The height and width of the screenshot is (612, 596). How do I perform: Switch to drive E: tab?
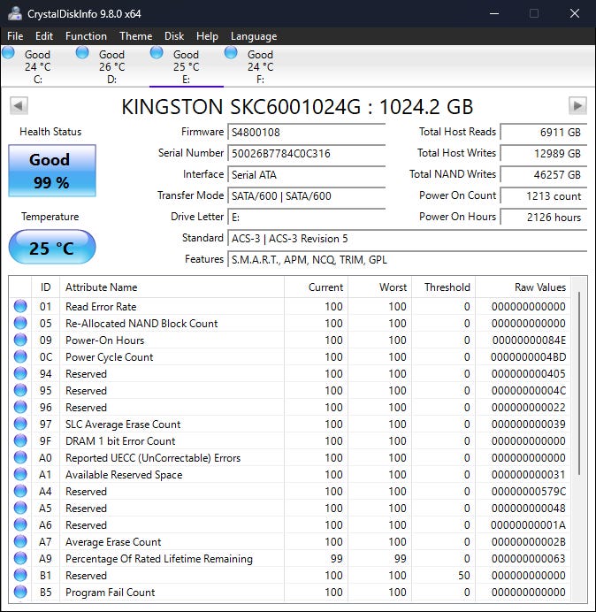186,66
